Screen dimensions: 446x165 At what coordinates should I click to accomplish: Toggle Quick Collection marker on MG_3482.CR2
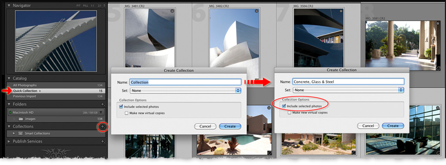[x=257, y=11]
